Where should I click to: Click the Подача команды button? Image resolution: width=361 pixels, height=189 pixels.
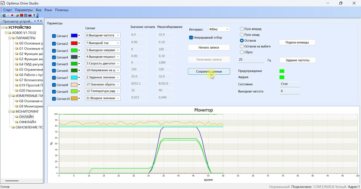[x=297, y=42]
